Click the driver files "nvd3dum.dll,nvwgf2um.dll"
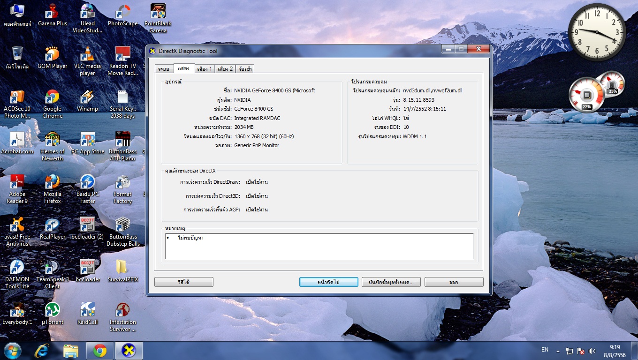The height and width of the screenshot is (360, 638). [433, 90]
